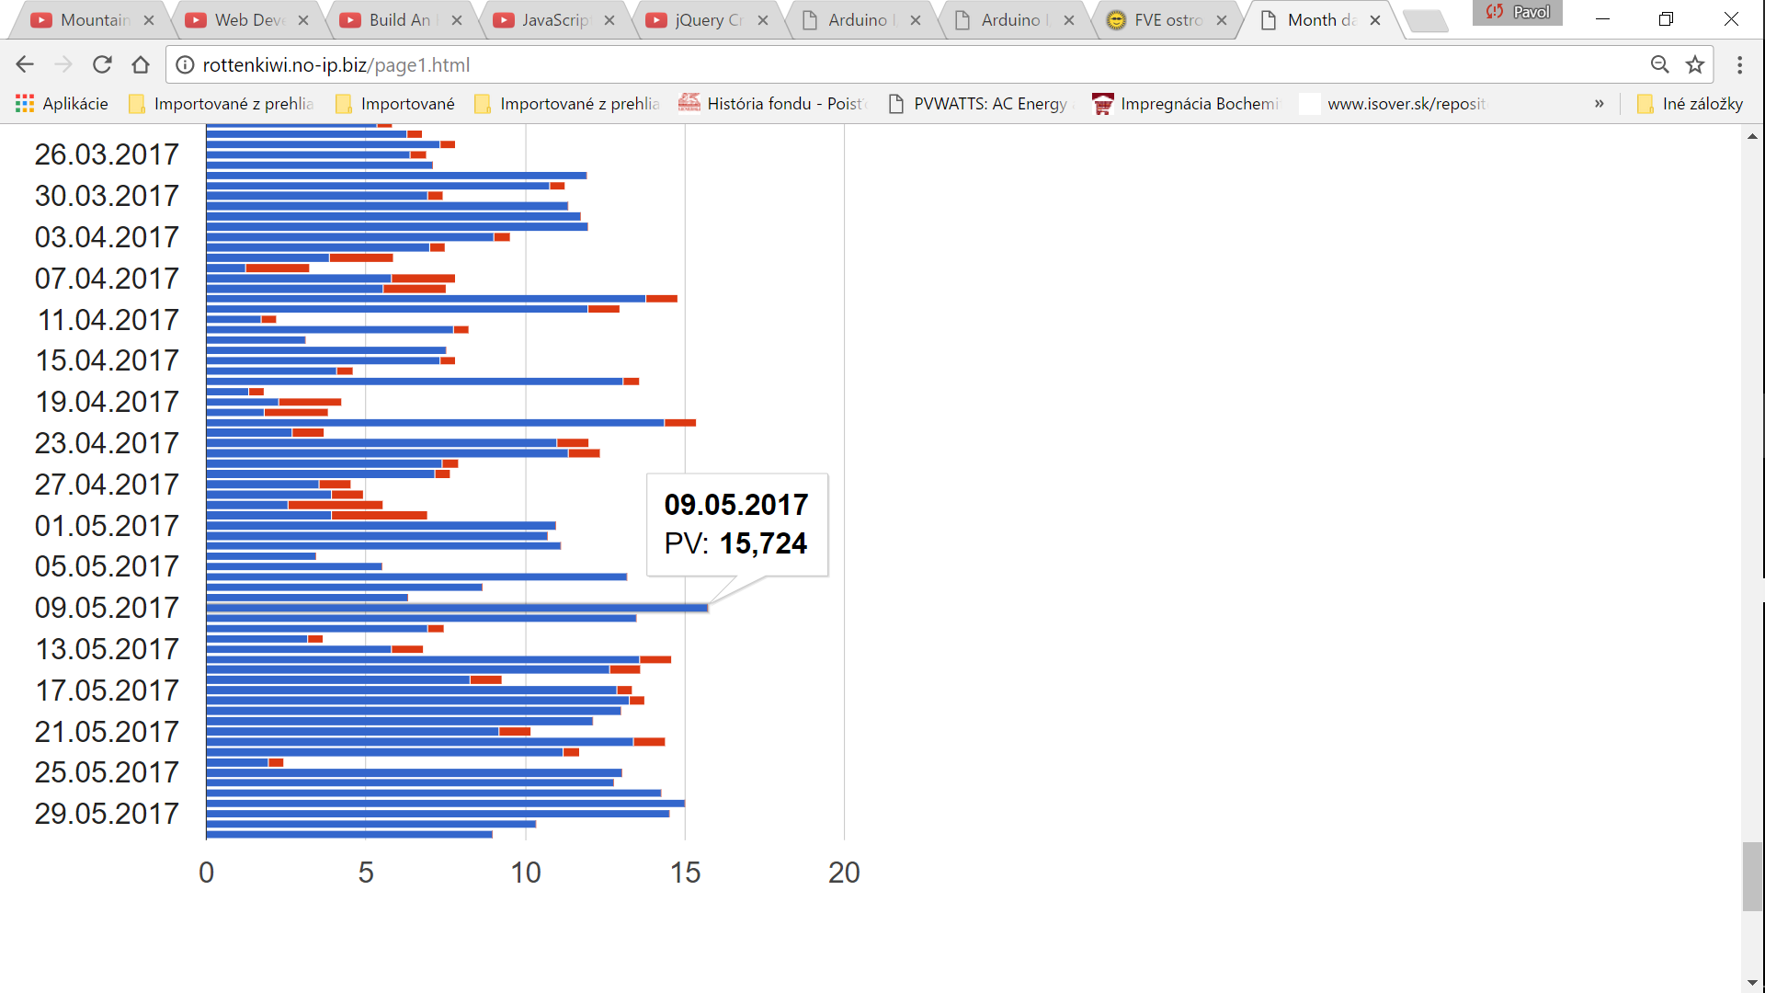Image resolution: width=1765 pixels, height=993 pixels.
Task: Expand hidden bookmarks with double chevron
Action: point(1600,104)
